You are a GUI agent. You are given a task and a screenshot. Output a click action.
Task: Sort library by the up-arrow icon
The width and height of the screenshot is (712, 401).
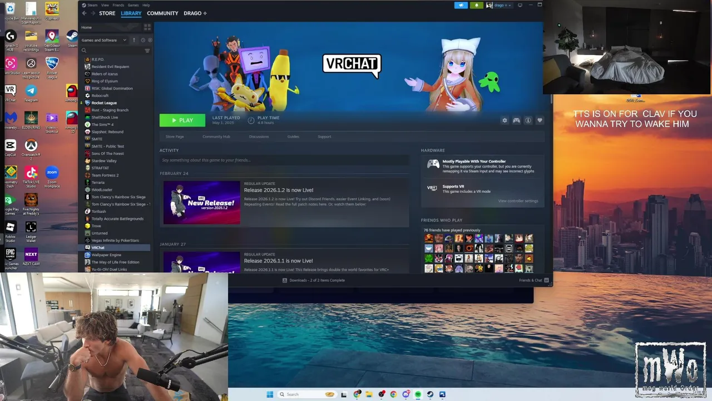click(133, 40)
